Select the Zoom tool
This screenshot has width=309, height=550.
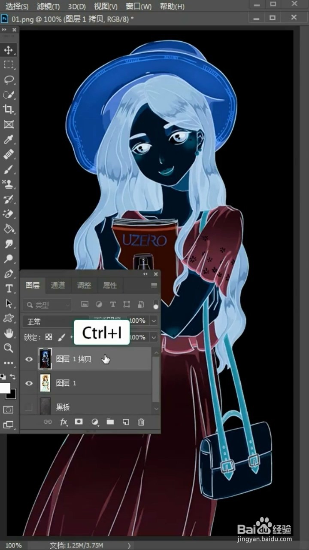pos(9,348)
